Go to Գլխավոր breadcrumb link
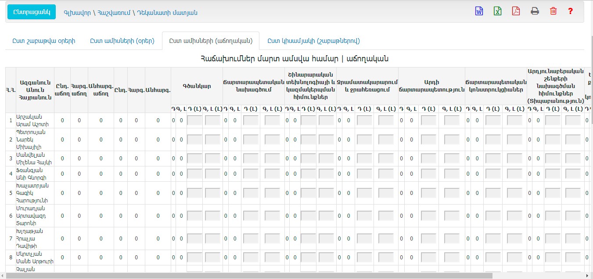593x279 pixels. (x=77, y=13)
